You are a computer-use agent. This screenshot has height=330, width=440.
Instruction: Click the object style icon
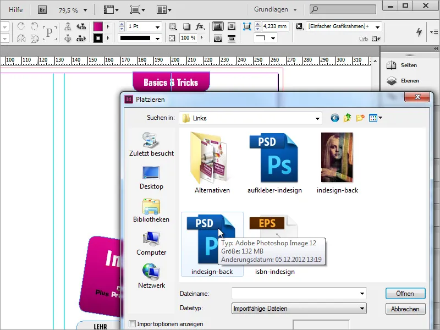point(299,26)
